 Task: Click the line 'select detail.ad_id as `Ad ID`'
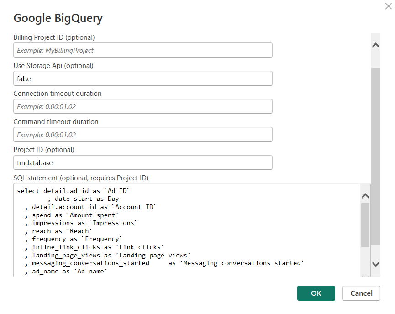[73, 191]
